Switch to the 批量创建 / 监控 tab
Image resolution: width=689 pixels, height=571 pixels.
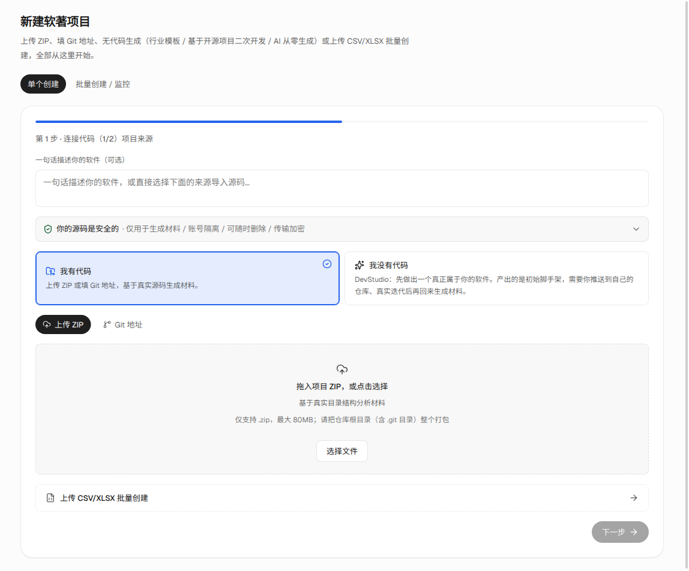[103, 84]
